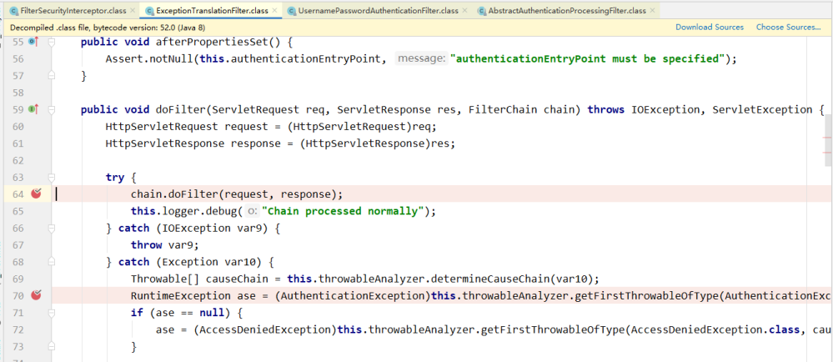Close the ExceptionTranslationFilter.class tab
This screenshot has height=362, width=833.
point(274,11)
